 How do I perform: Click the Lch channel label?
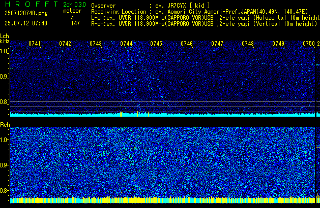click(5, 36)
